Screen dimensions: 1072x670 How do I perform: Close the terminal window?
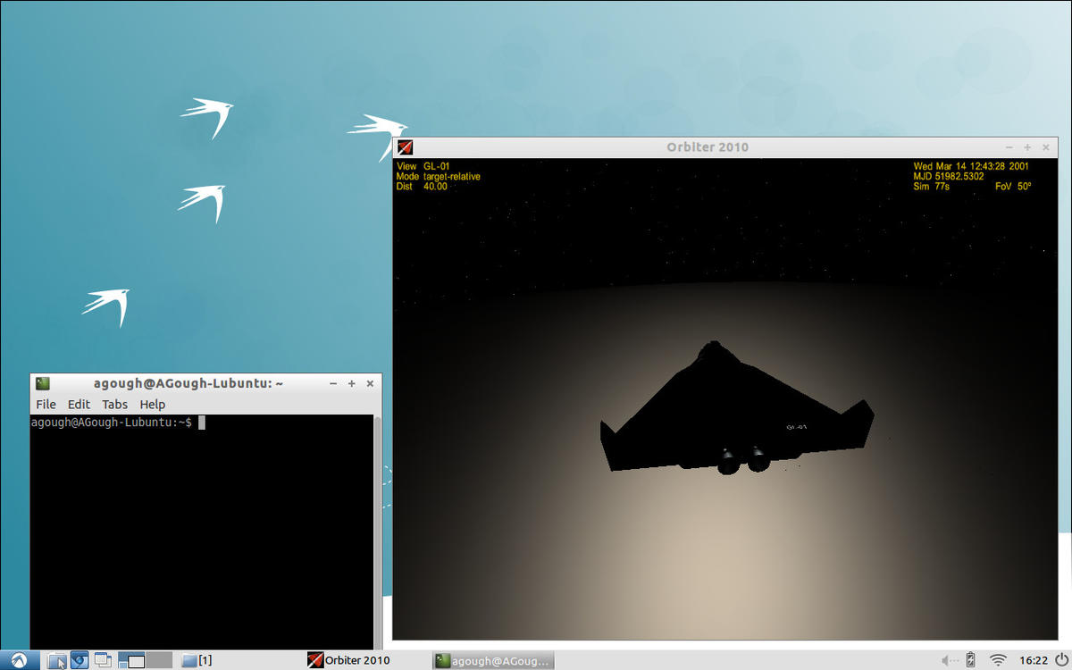point(371,383)
